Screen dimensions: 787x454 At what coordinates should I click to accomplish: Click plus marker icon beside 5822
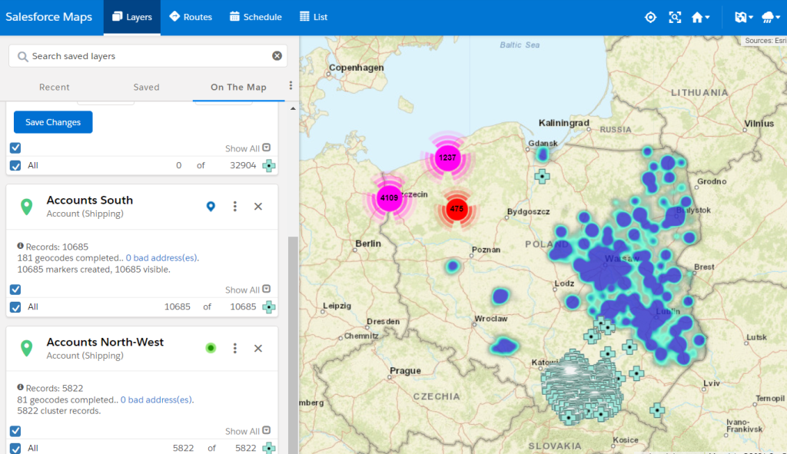269,448
